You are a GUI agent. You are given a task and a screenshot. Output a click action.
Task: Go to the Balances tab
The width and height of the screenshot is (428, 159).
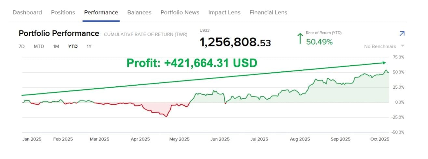coord(139,13)
